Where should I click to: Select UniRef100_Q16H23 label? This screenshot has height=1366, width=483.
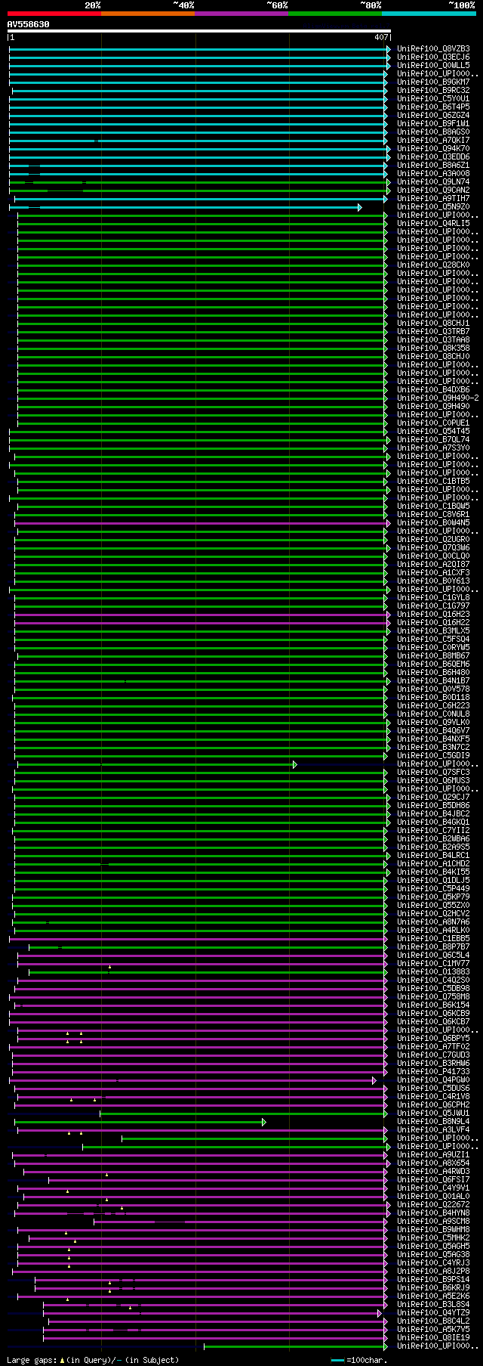coord(433,615)
